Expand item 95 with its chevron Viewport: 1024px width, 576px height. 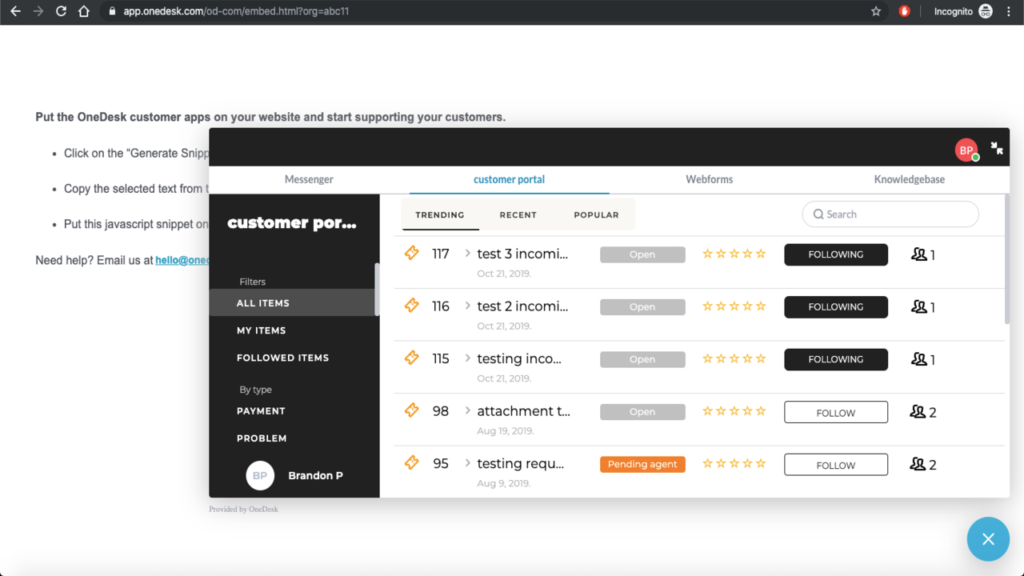468,463
